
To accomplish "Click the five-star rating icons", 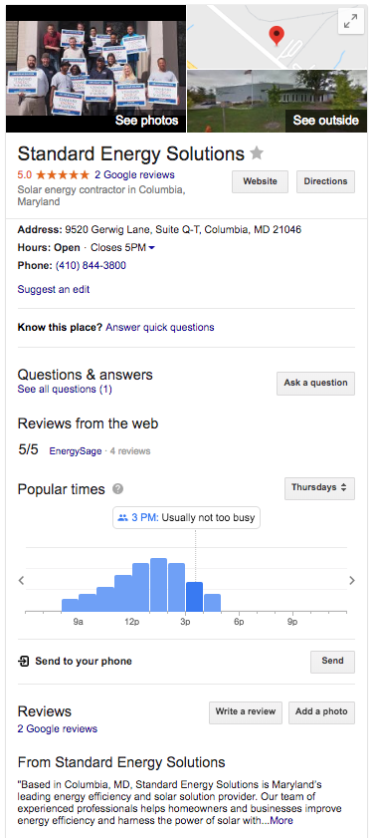I will click(63, 174).
